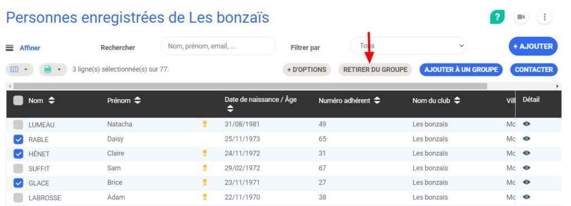Open the green help question mark icon
The image size is (571, 206).
click(x=497, y=17)
